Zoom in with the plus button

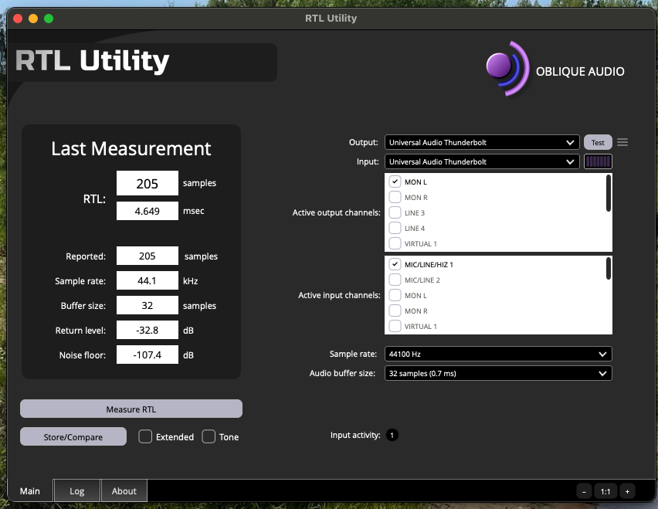click(627, 491)
